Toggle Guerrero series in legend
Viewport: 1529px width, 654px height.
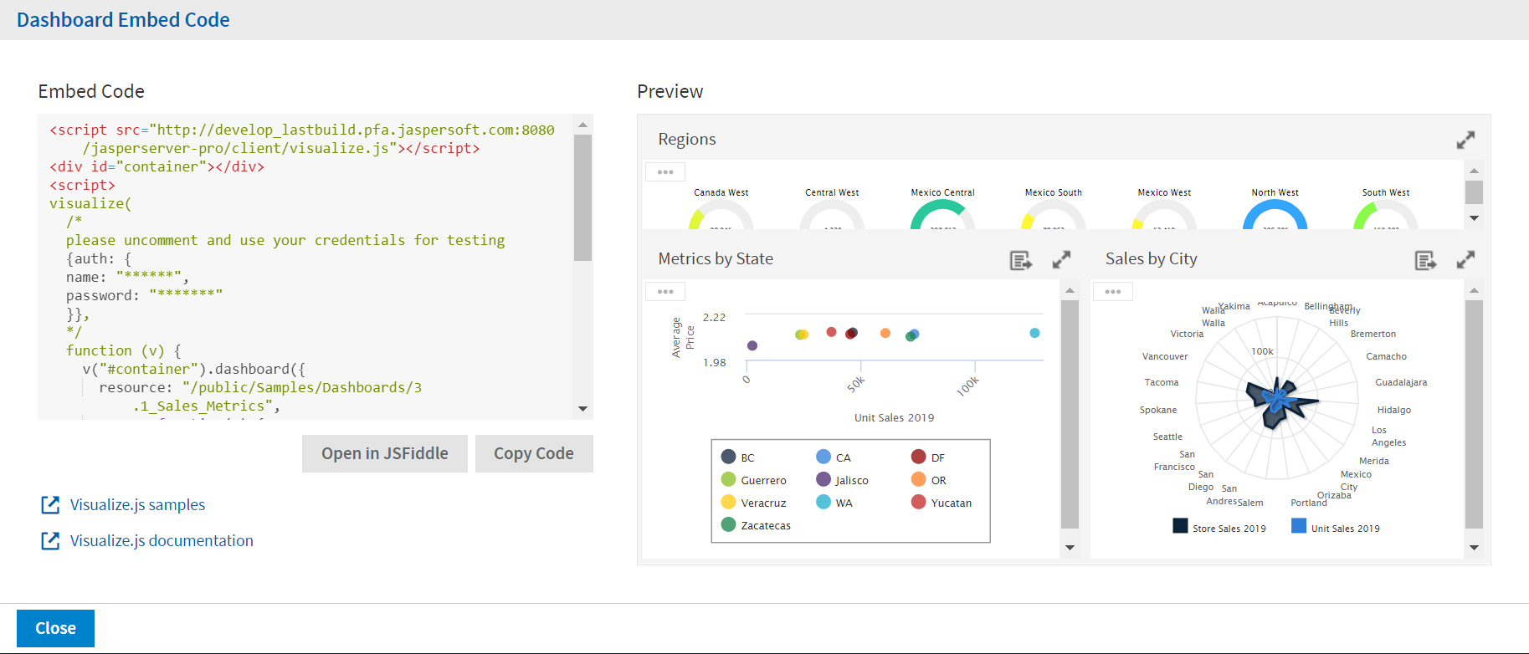coord(754,480)
